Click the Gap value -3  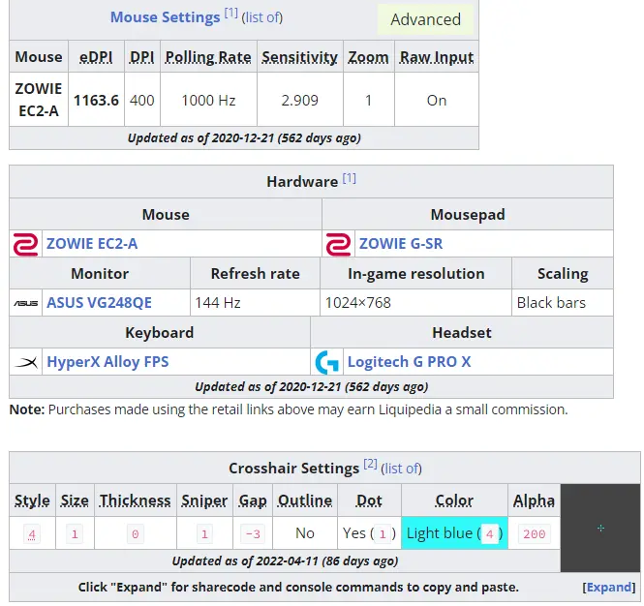(253, 534)
